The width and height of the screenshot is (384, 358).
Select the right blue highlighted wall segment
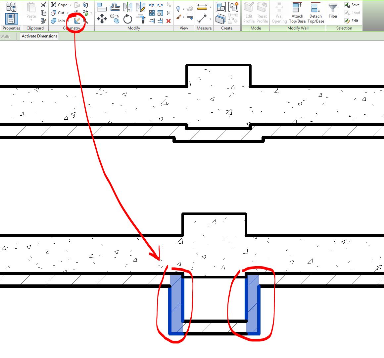pos(253,305)
